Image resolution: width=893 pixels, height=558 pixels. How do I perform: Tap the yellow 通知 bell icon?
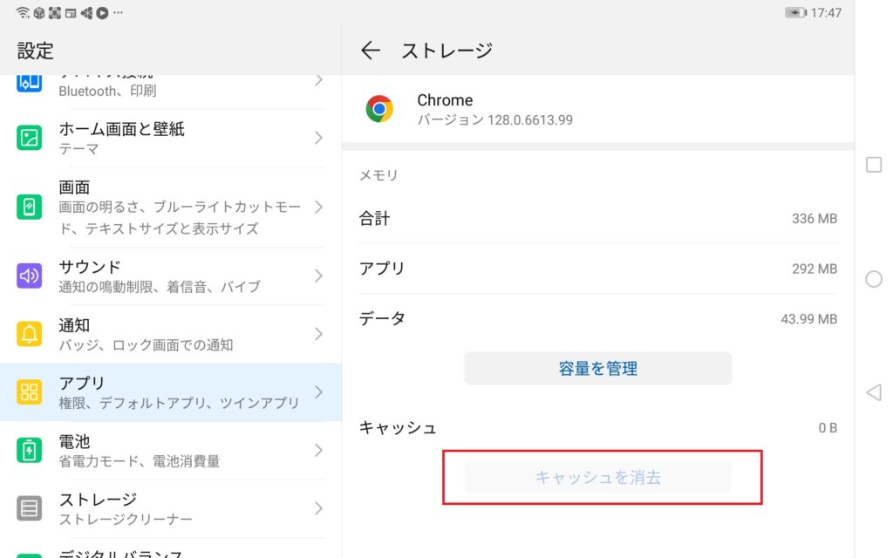click(x=29, y=334)
